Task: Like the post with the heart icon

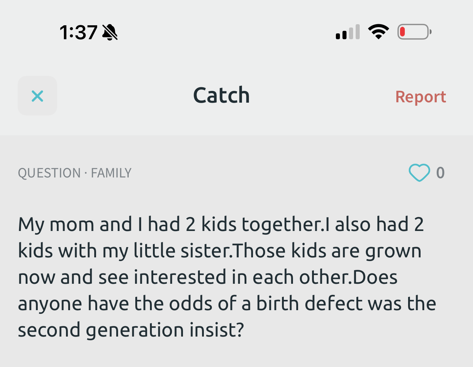Action: (x=419, y=173)
